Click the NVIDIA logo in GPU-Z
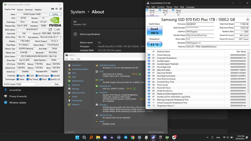Viewport: 251px width, 141px height. 55,22
